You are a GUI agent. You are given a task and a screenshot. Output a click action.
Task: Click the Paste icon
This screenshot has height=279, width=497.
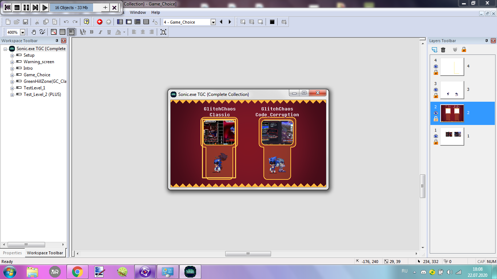point(55,22)
